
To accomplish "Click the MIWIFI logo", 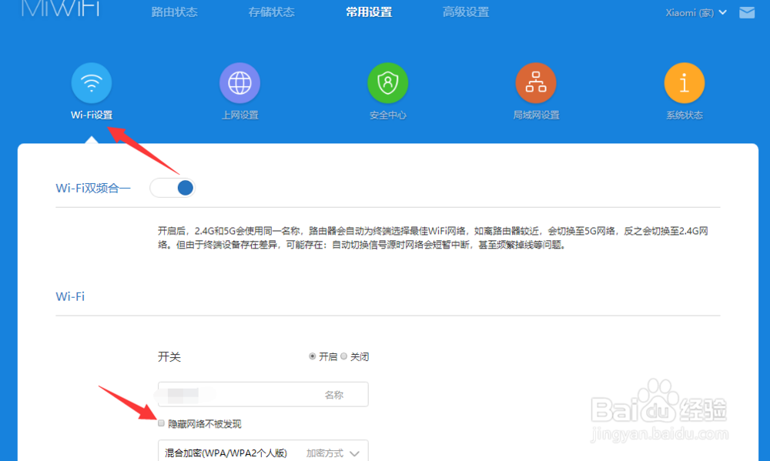I will point(60,11).
